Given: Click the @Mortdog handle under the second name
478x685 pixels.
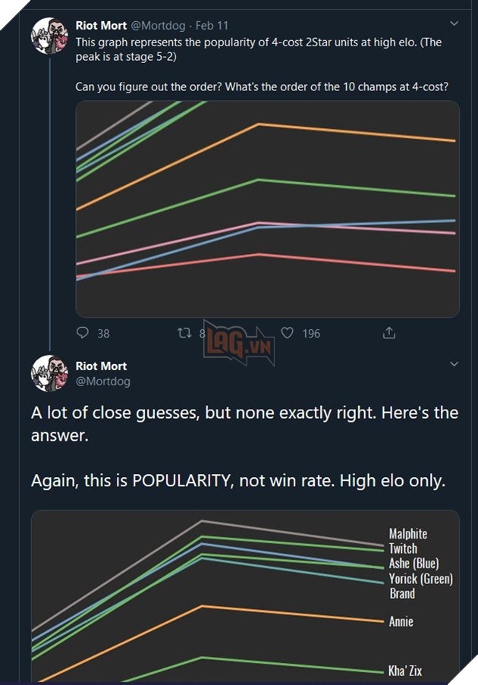Looking at the screenshot, I should point(102,382).
